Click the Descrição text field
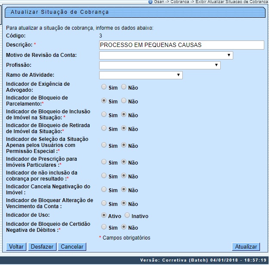 (x=181, y=45)
